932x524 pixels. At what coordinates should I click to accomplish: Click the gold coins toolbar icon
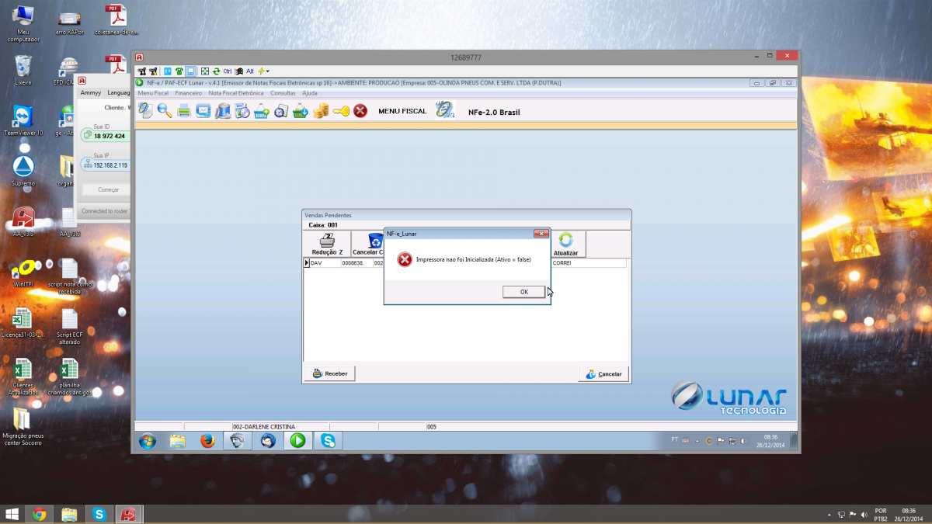pyautogui.click(x=321, y=110)
